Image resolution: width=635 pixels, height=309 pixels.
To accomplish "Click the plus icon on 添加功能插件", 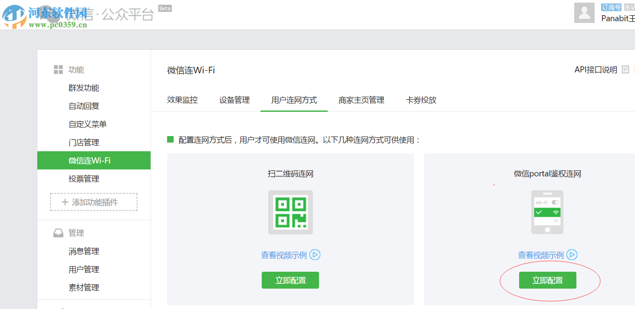I will [x=66, y=202].
